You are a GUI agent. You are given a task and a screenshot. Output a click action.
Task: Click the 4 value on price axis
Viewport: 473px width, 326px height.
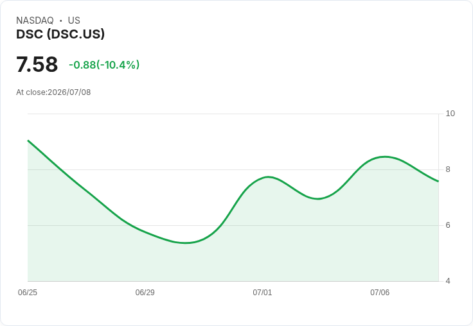[448, 281]
